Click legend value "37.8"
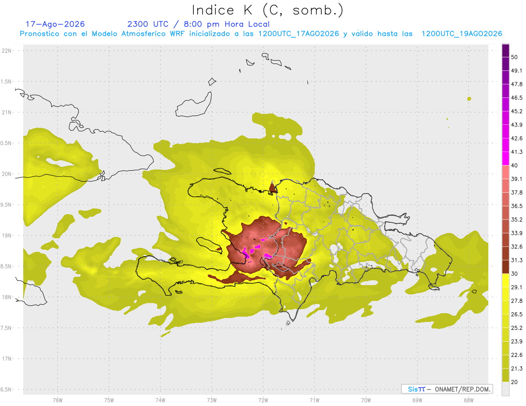 [516, 192]
